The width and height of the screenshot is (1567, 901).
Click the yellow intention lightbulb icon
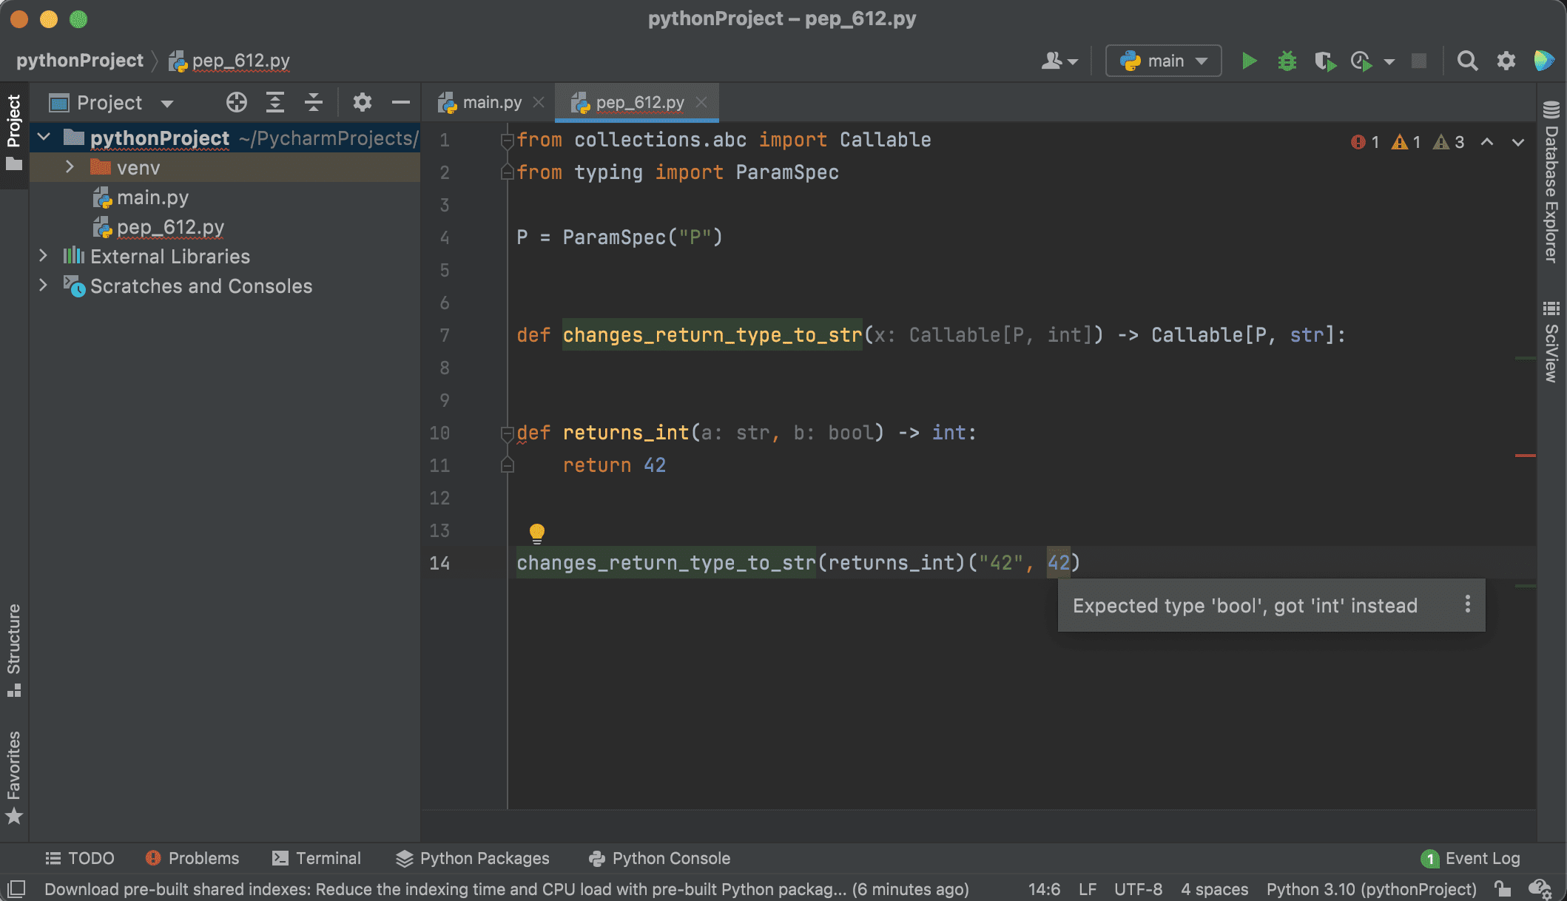pyautogui.click(x=537, y=533)
